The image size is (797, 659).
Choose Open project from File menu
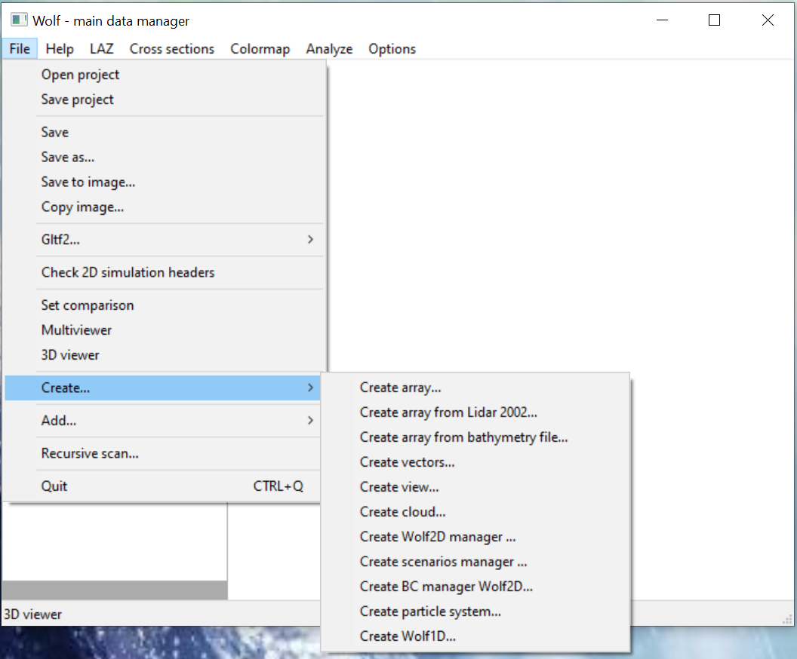point(80,75)
